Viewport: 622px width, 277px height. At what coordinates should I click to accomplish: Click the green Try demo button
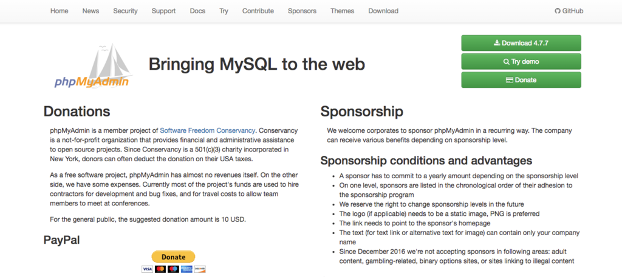click(x=521, y=62)
